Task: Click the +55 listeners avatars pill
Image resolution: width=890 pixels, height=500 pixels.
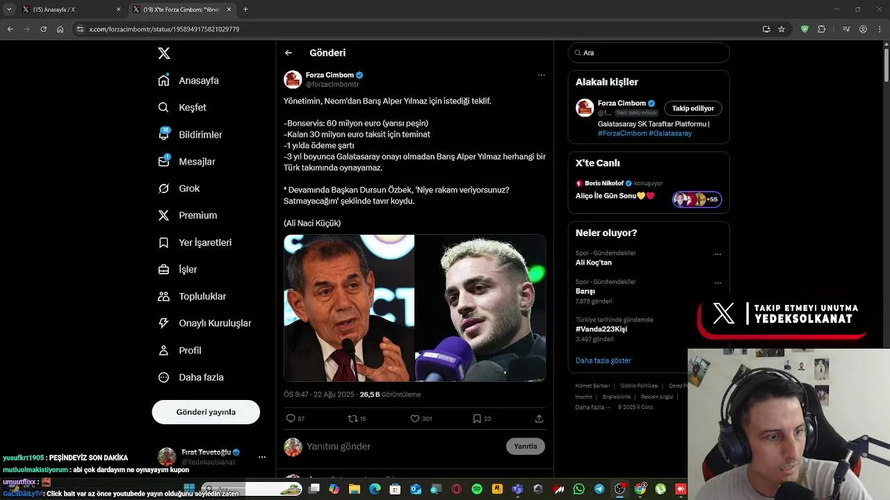Action: pos(697,199)
